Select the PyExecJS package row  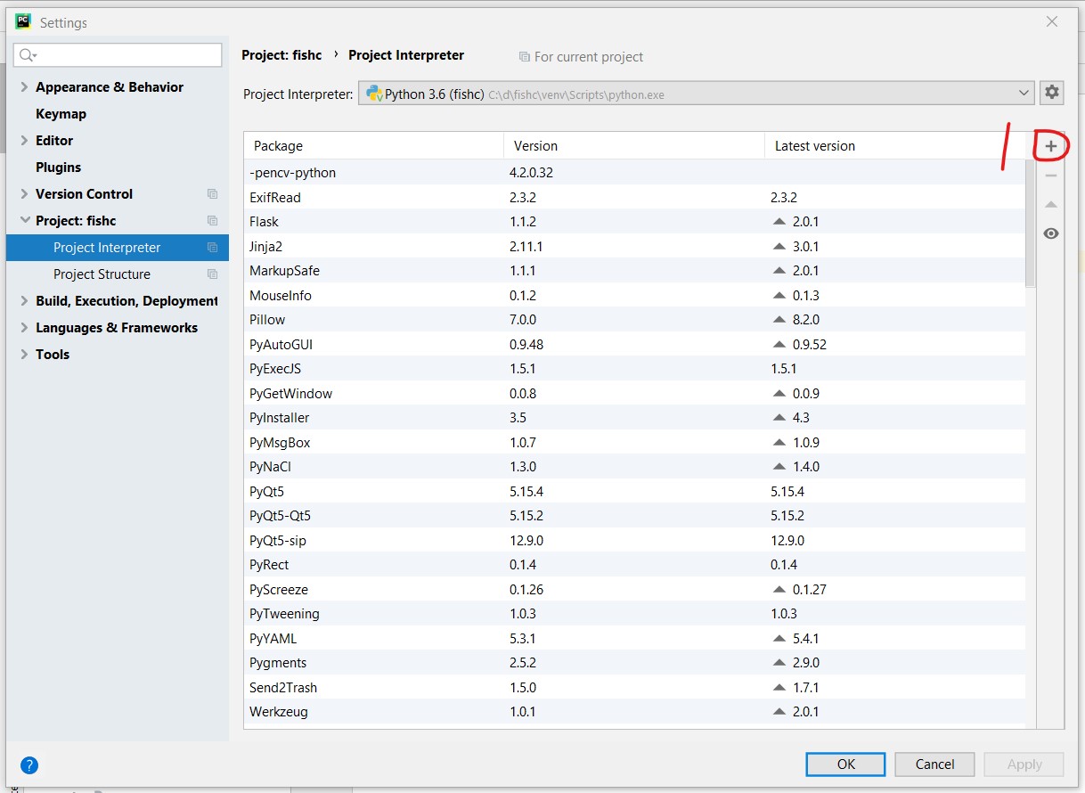(634, 369)
